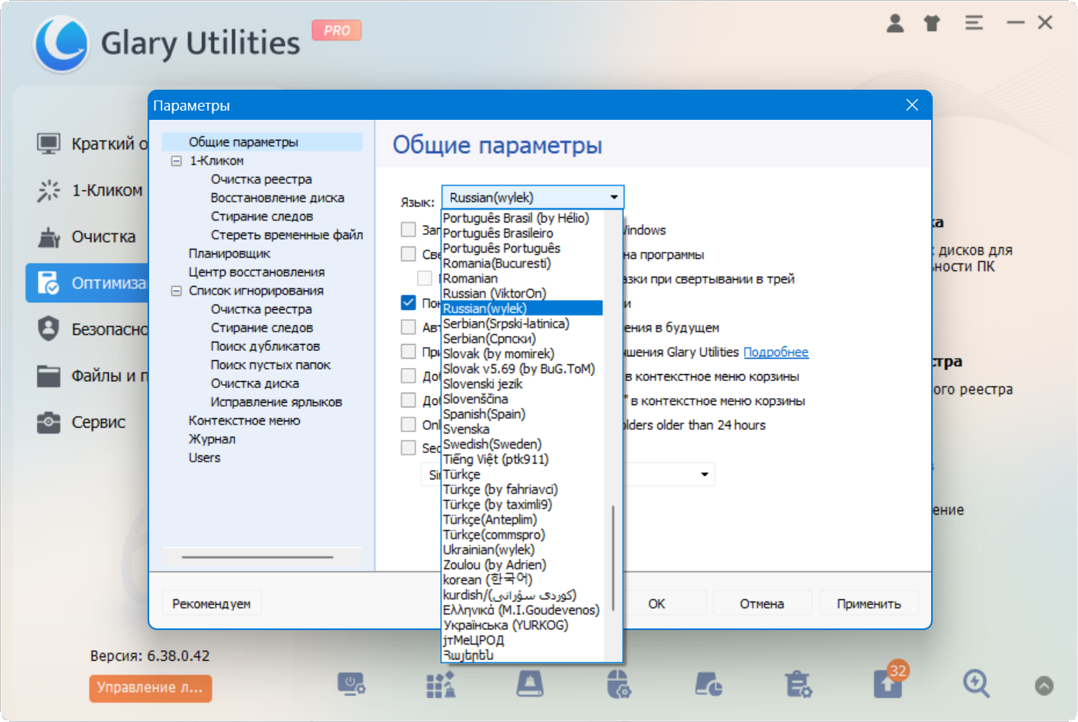Toggle the checkbox starting with 'Sec'
The width and height of the screenshot is (1078, 722).
(409, 448)
